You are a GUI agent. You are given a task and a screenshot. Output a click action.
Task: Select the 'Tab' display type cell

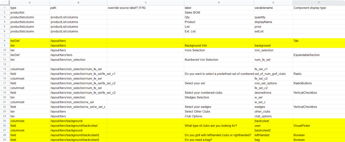(x=319, y=41)
